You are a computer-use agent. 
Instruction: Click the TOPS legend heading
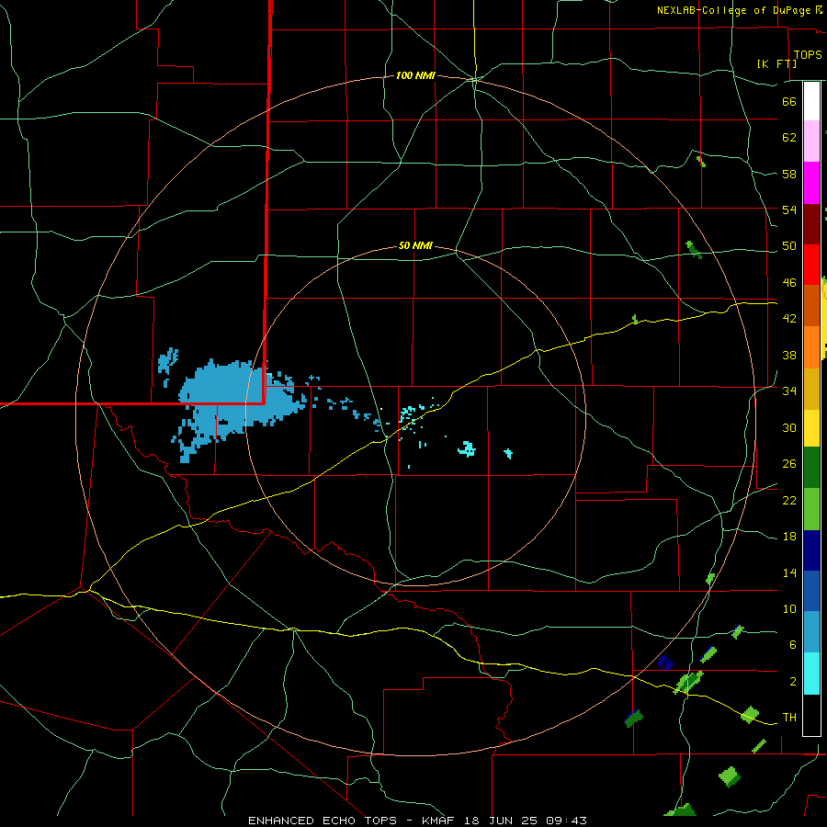(808, 54)
